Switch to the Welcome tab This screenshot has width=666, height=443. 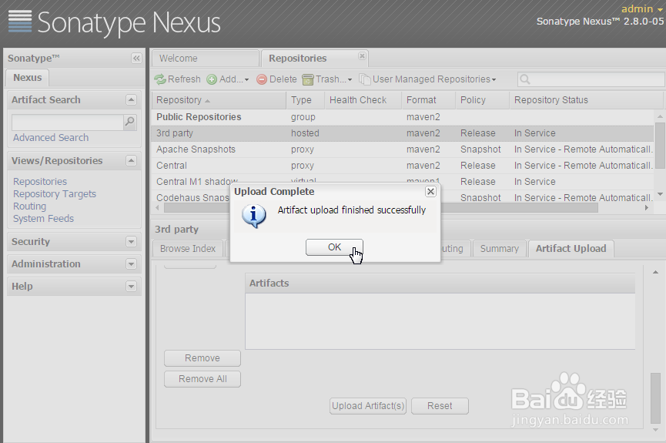click(206, 59)
